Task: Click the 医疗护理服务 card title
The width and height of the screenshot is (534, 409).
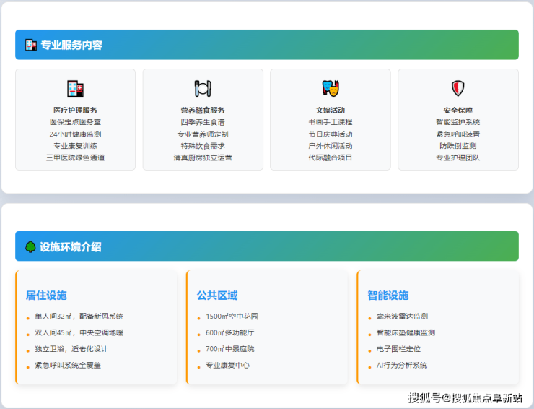Action: tap(75, 111)
